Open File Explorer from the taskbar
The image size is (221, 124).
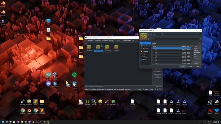pyautogui.click(x=21, y=122)
